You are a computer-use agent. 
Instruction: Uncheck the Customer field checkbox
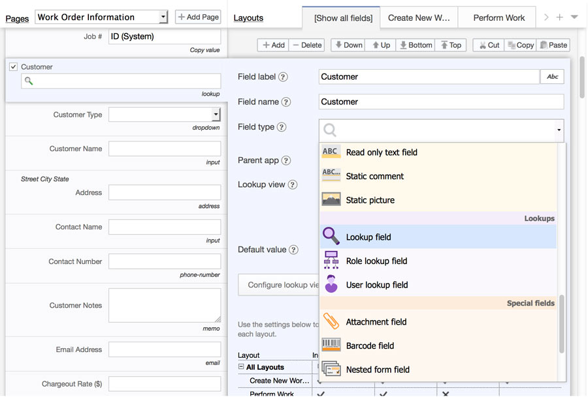[13, 66]
